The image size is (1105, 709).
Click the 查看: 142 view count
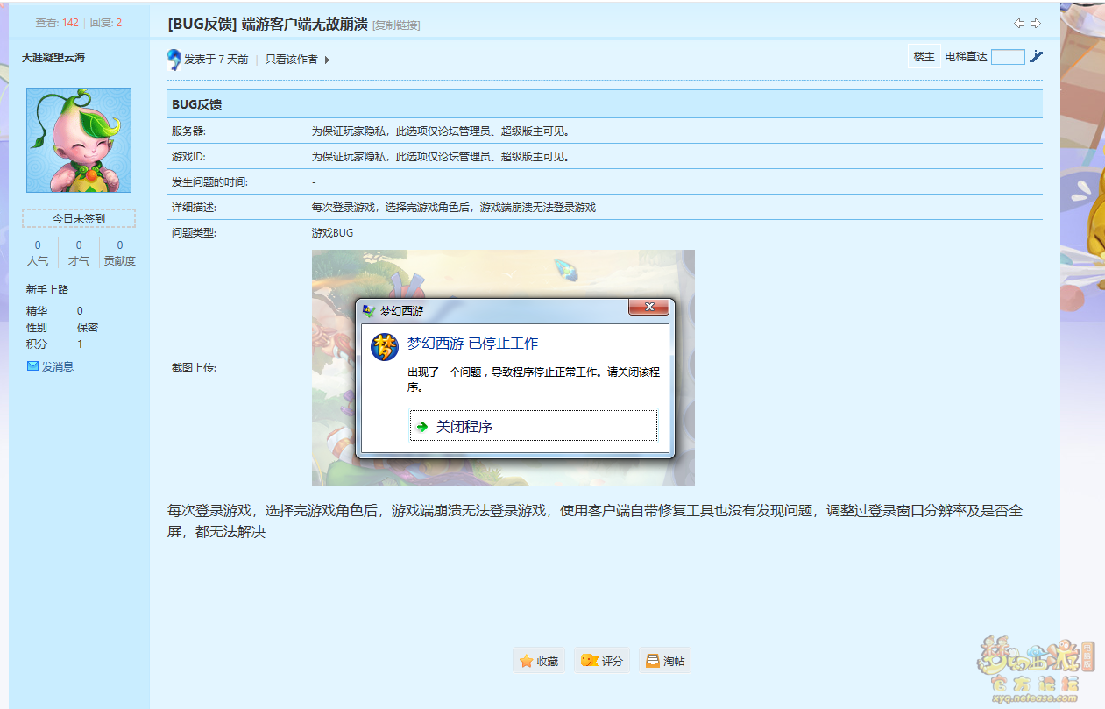click(x=57, y=23)
